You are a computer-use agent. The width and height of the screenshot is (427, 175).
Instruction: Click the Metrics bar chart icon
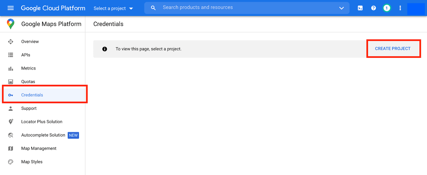[x=11, y=68]
